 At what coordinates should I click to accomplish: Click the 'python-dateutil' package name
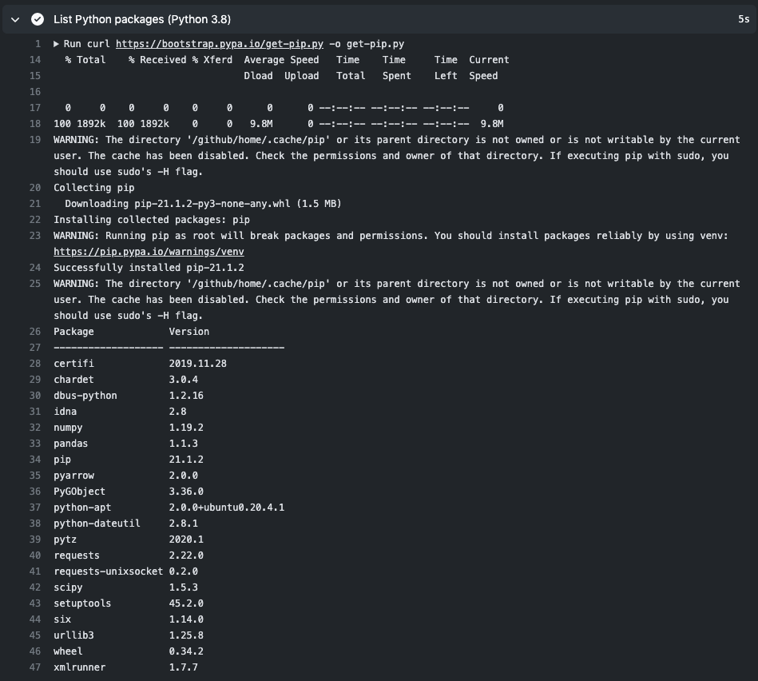(x=97, y=524)
